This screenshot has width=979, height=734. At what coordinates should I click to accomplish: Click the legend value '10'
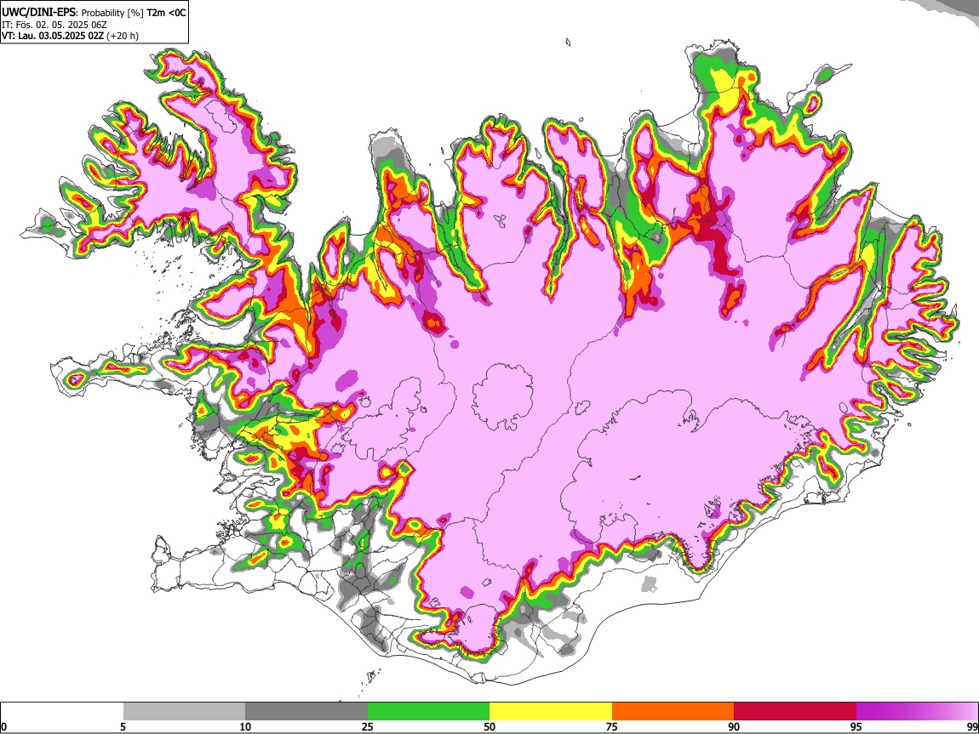[x=245, y=727]
